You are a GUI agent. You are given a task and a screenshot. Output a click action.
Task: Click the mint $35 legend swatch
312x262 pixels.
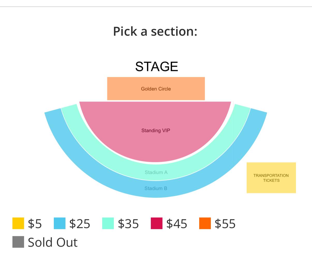coord(108,223)
